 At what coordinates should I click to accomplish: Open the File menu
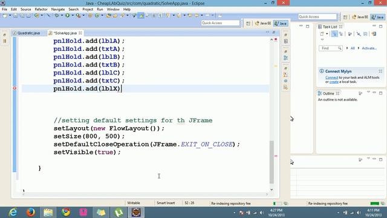[x=4, y=9]
